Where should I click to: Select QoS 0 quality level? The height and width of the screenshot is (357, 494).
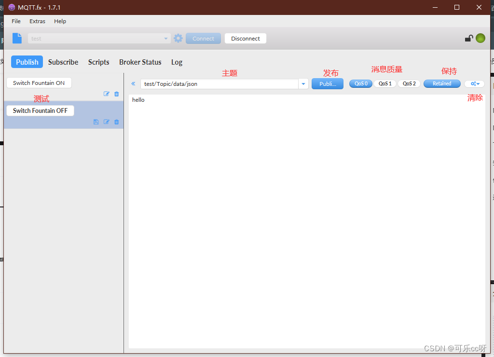tap(361, 84)
